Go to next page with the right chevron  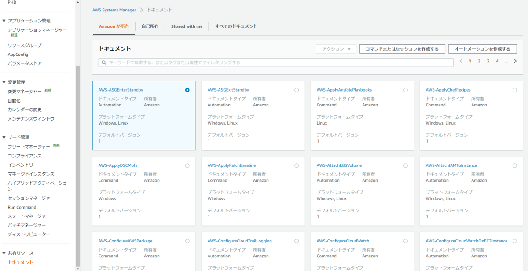click(515, 61)
